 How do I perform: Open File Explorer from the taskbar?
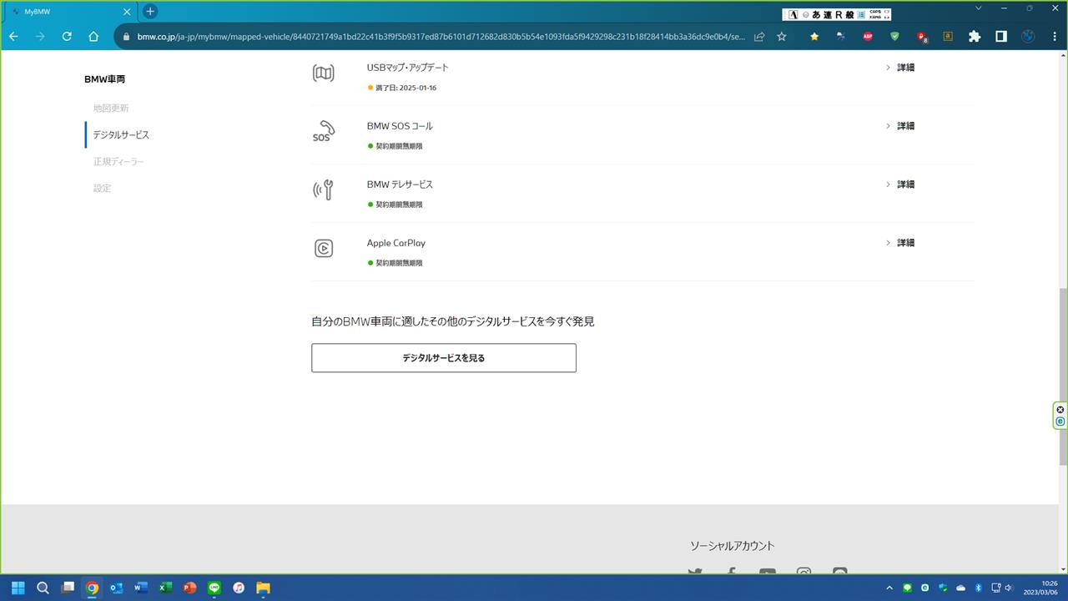tap(263, 588)
